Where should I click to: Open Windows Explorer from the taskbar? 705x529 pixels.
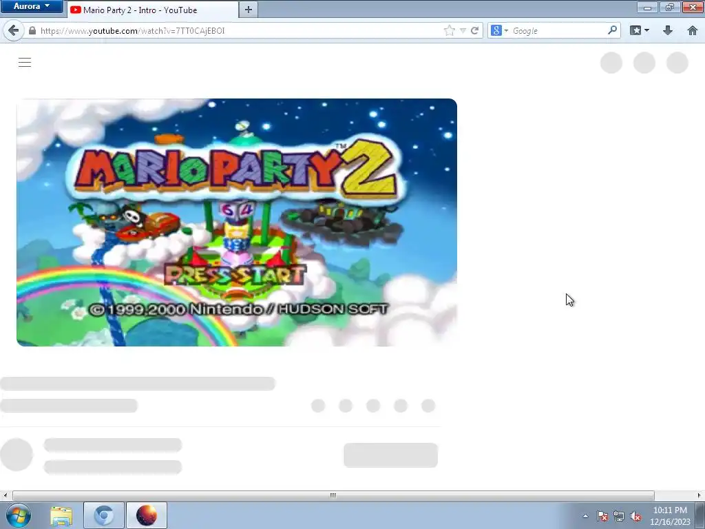[61, 516]
